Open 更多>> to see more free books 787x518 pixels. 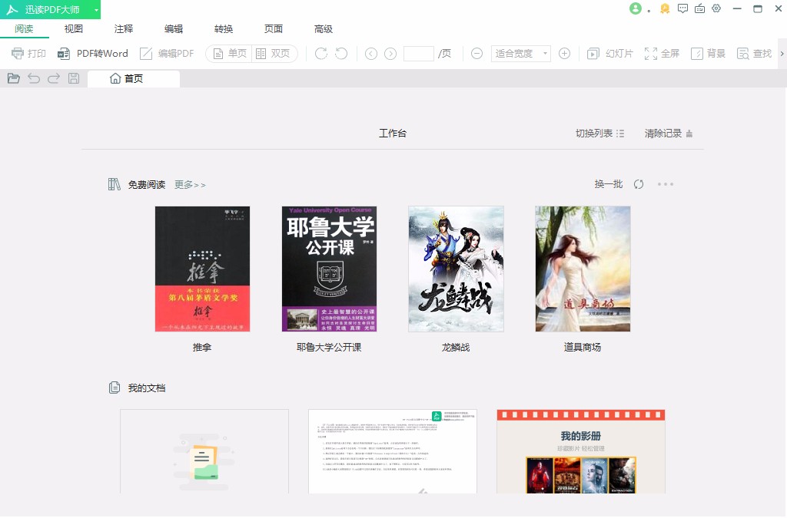pos(189,183)
